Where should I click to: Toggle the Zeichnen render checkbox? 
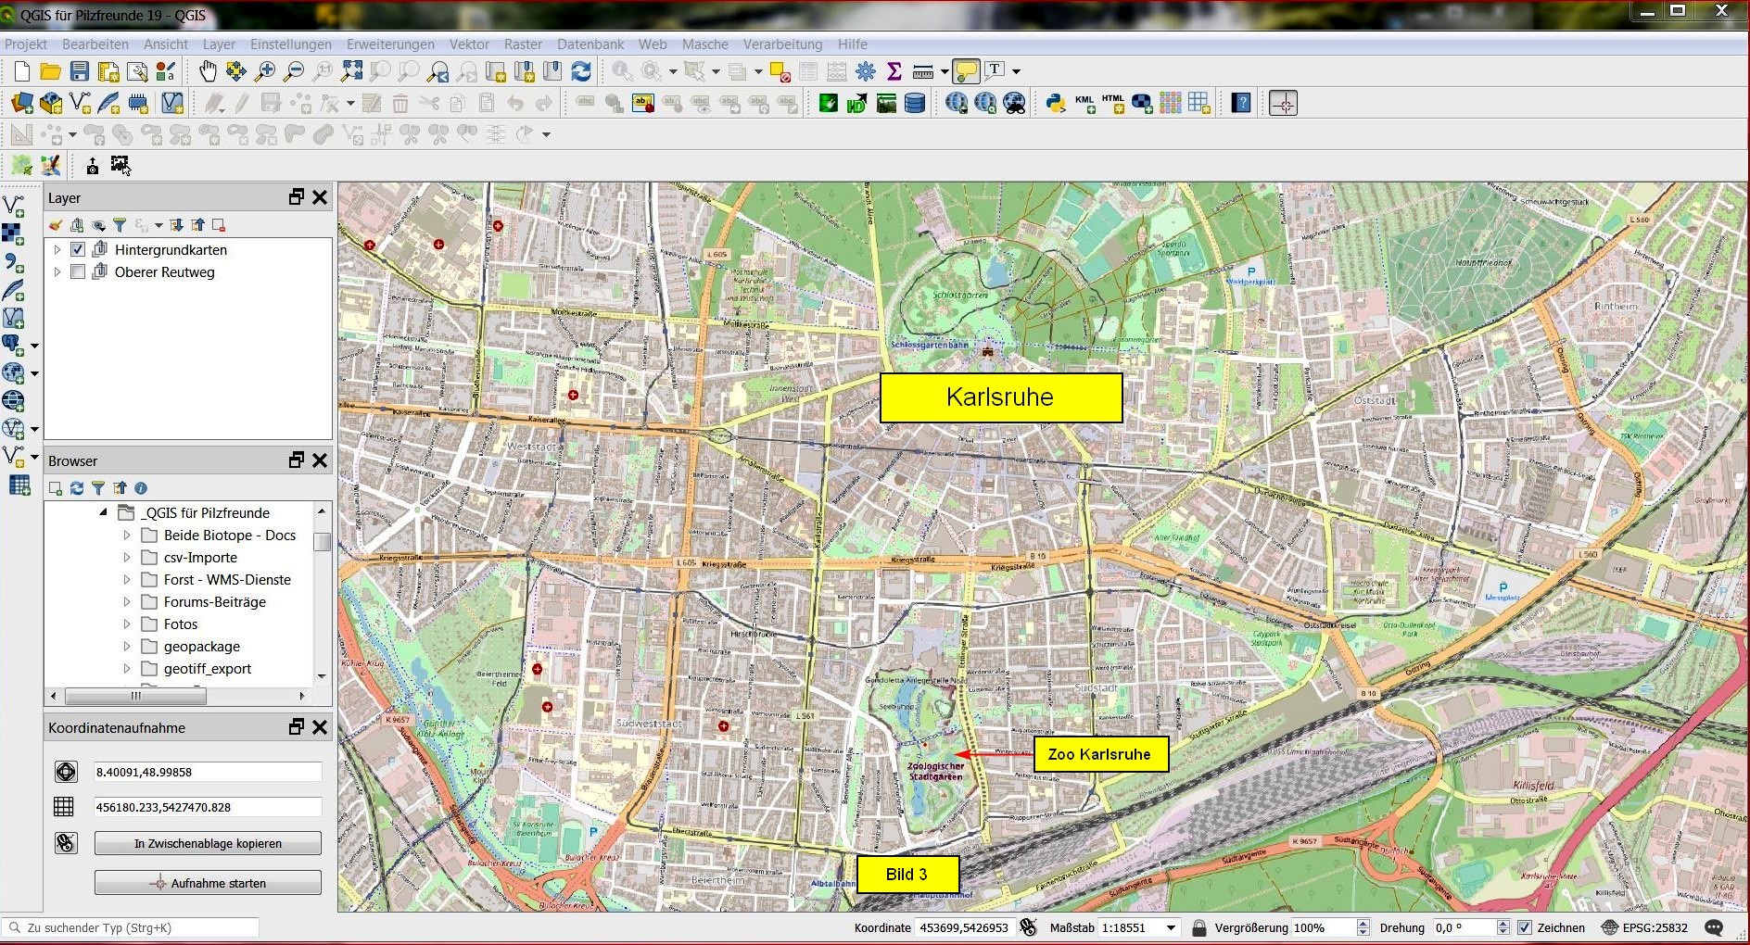pyautogui.click(x=1525, y=927)
